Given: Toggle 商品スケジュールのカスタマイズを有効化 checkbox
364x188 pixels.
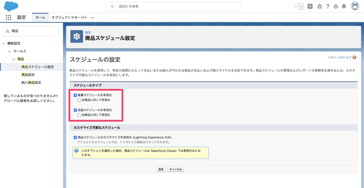Looking at the screenshot, I should coord(75,137).
